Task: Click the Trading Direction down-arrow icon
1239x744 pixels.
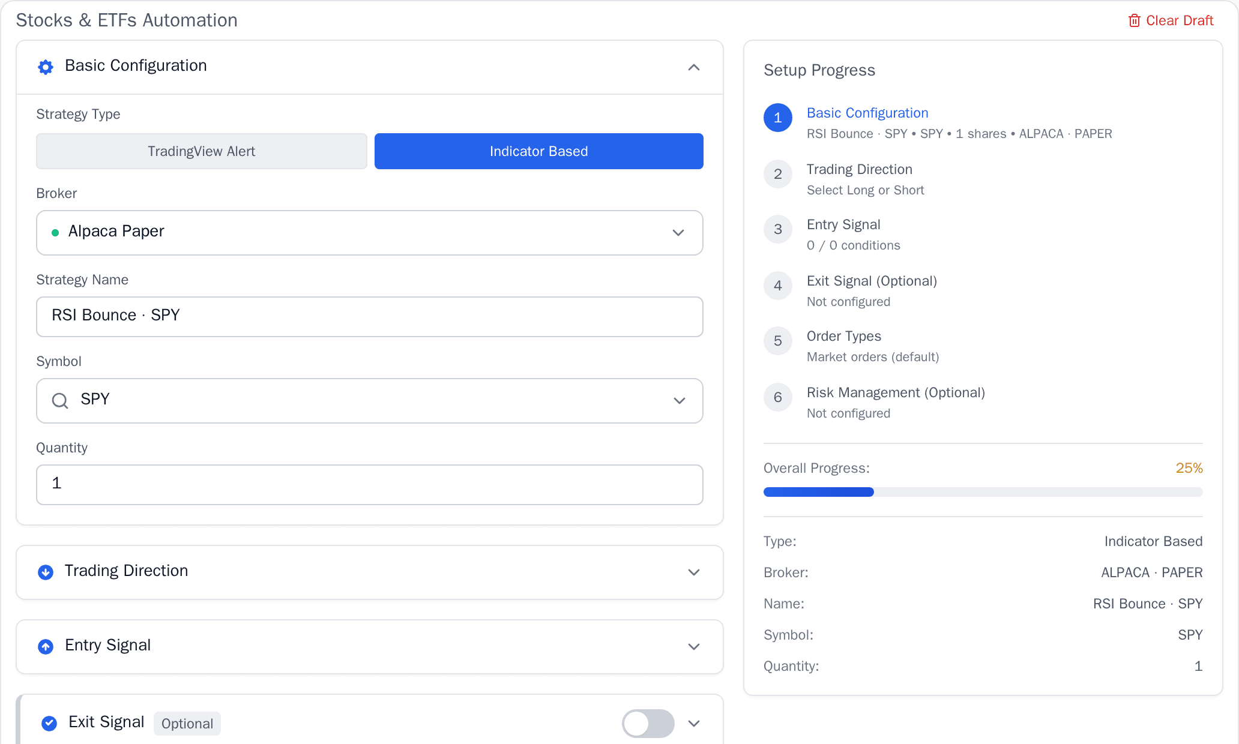Action: (x=46, y=572)
